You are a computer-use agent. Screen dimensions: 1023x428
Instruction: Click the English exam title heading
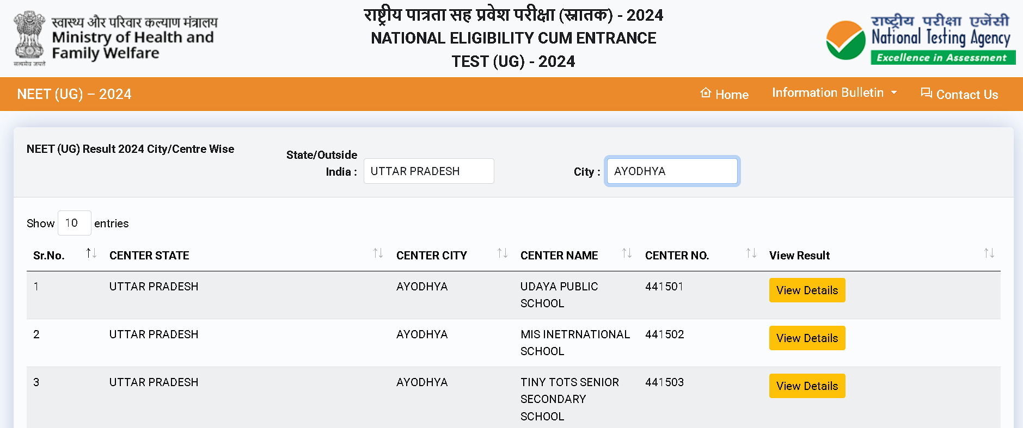point(513,49)
